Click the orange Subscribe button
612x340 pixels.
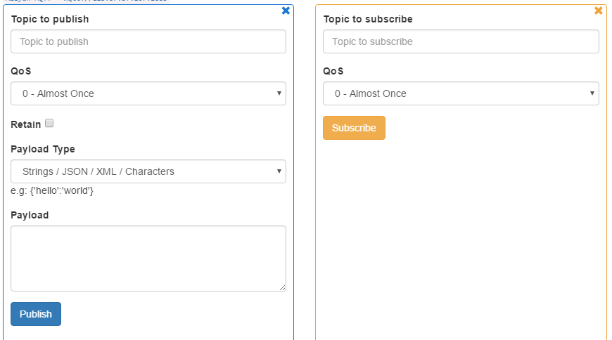click(x=354, y=128)
